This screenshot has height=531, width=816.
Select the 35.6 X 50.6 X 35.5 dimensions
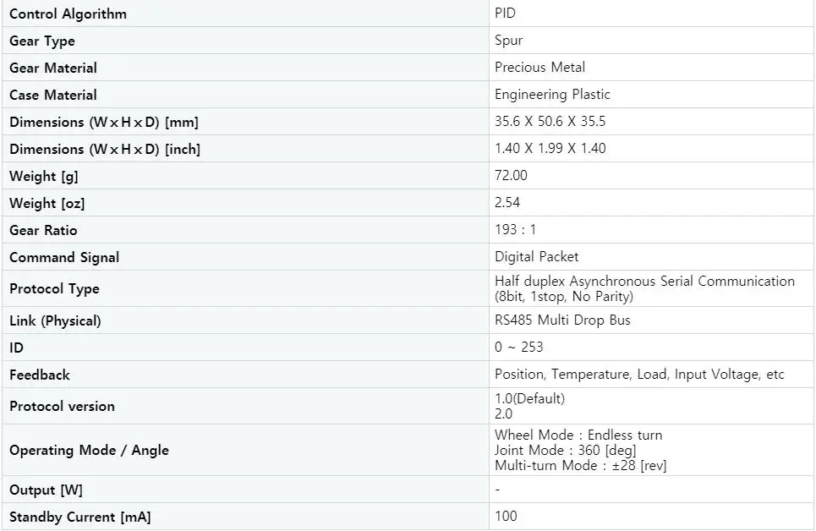[x=550, y=121]
